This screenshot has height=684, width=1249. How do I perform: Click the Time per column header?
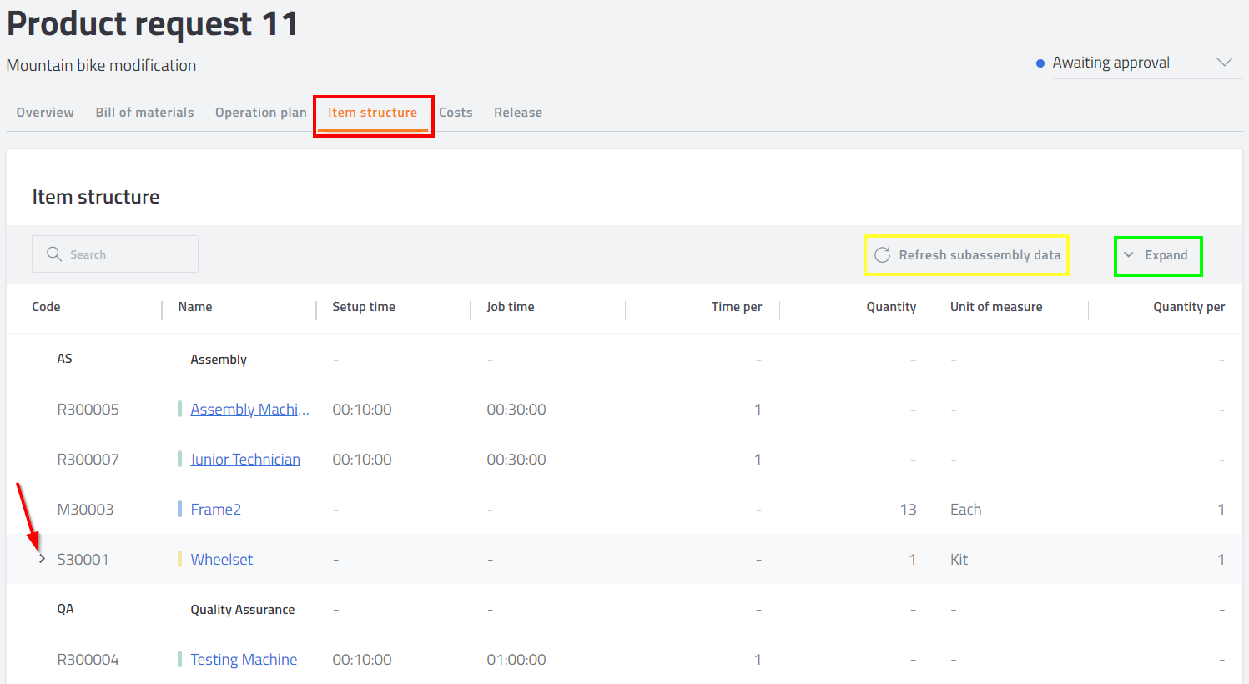(737, 307)
